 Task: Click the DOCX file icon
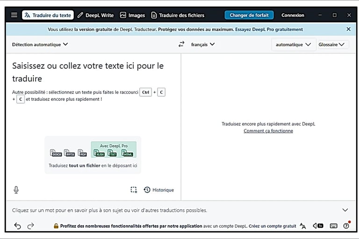[56, 153]
